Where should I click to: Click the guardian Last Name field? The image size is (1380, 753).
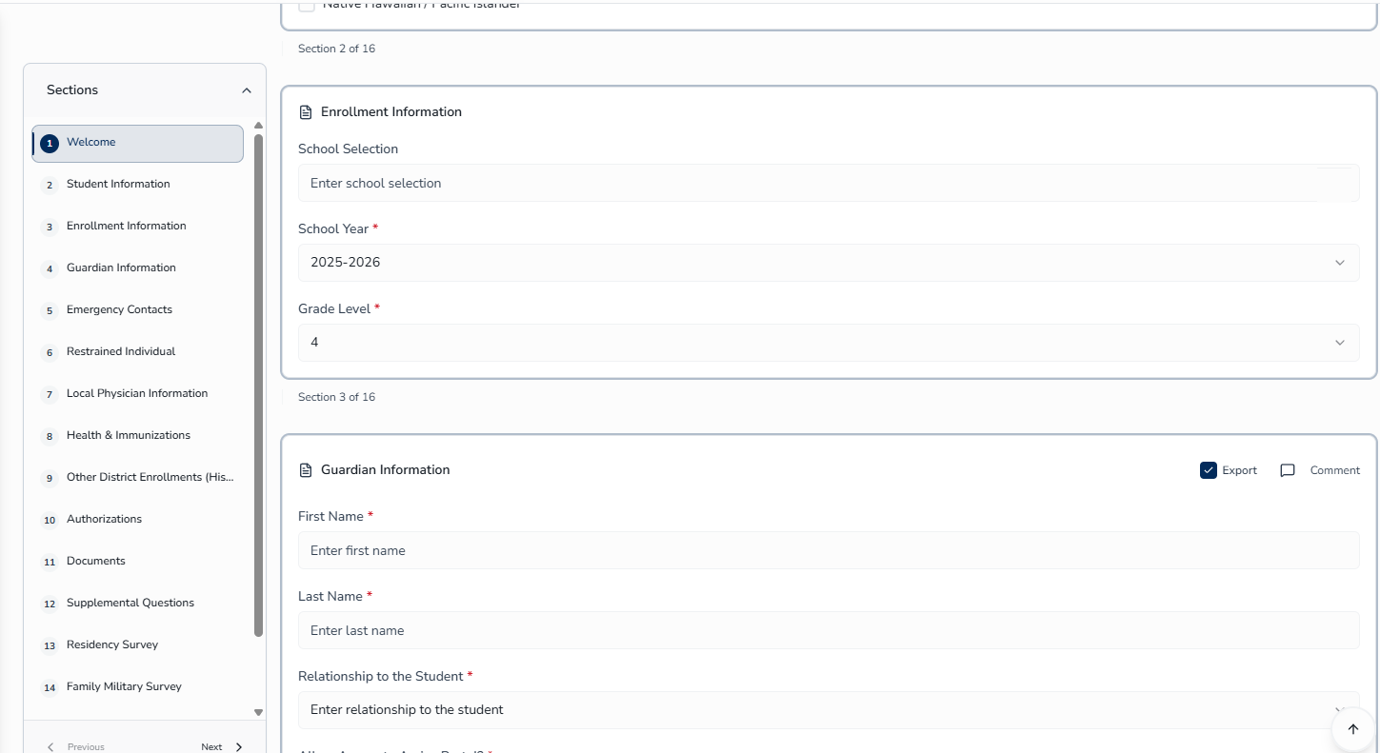point(829,630)
